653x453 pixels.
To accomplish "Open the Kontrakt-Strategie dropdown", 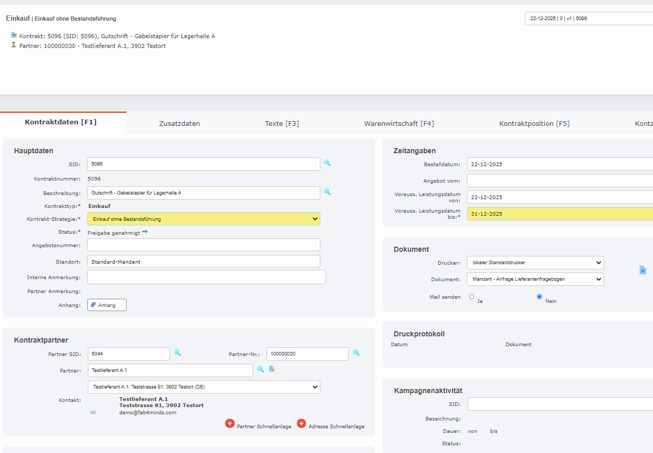I will tap(204, 219).
